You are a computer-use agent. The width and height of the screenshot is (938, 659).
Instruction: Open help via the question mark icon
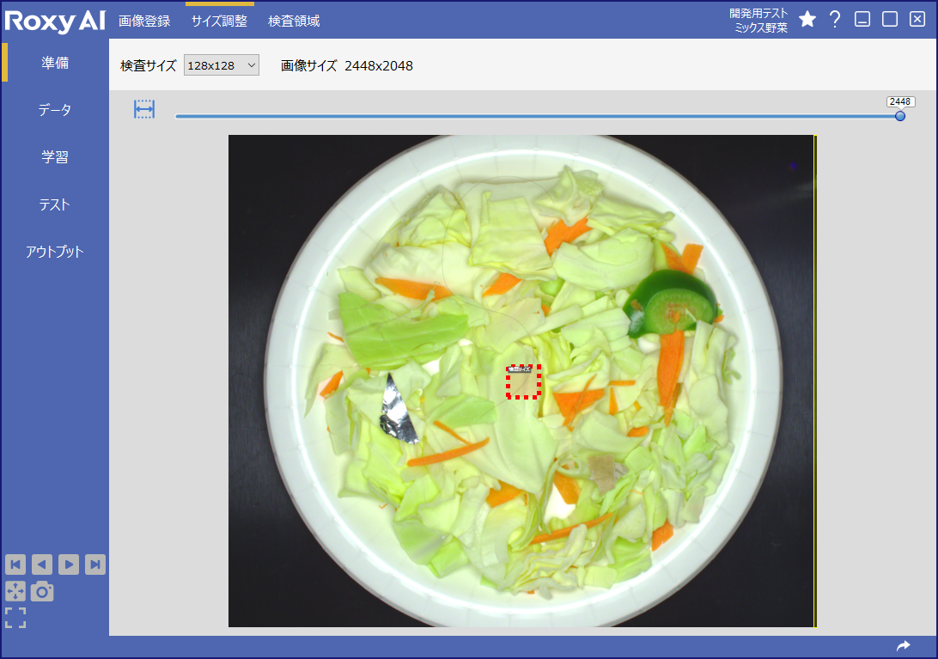coord(834,19)
